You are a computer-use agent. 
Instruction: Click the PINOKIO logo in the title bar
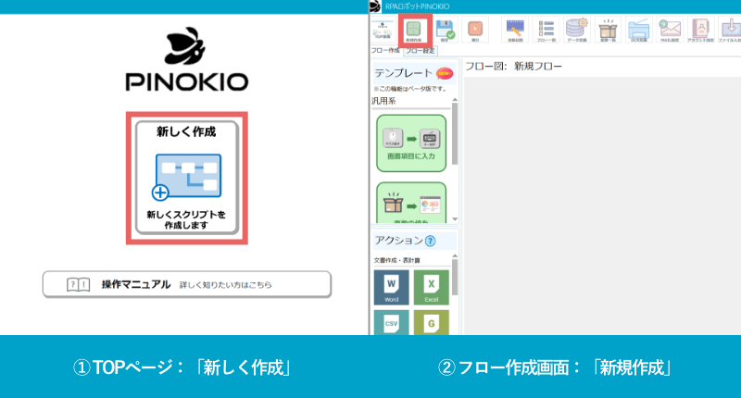(x=375, y=6)
